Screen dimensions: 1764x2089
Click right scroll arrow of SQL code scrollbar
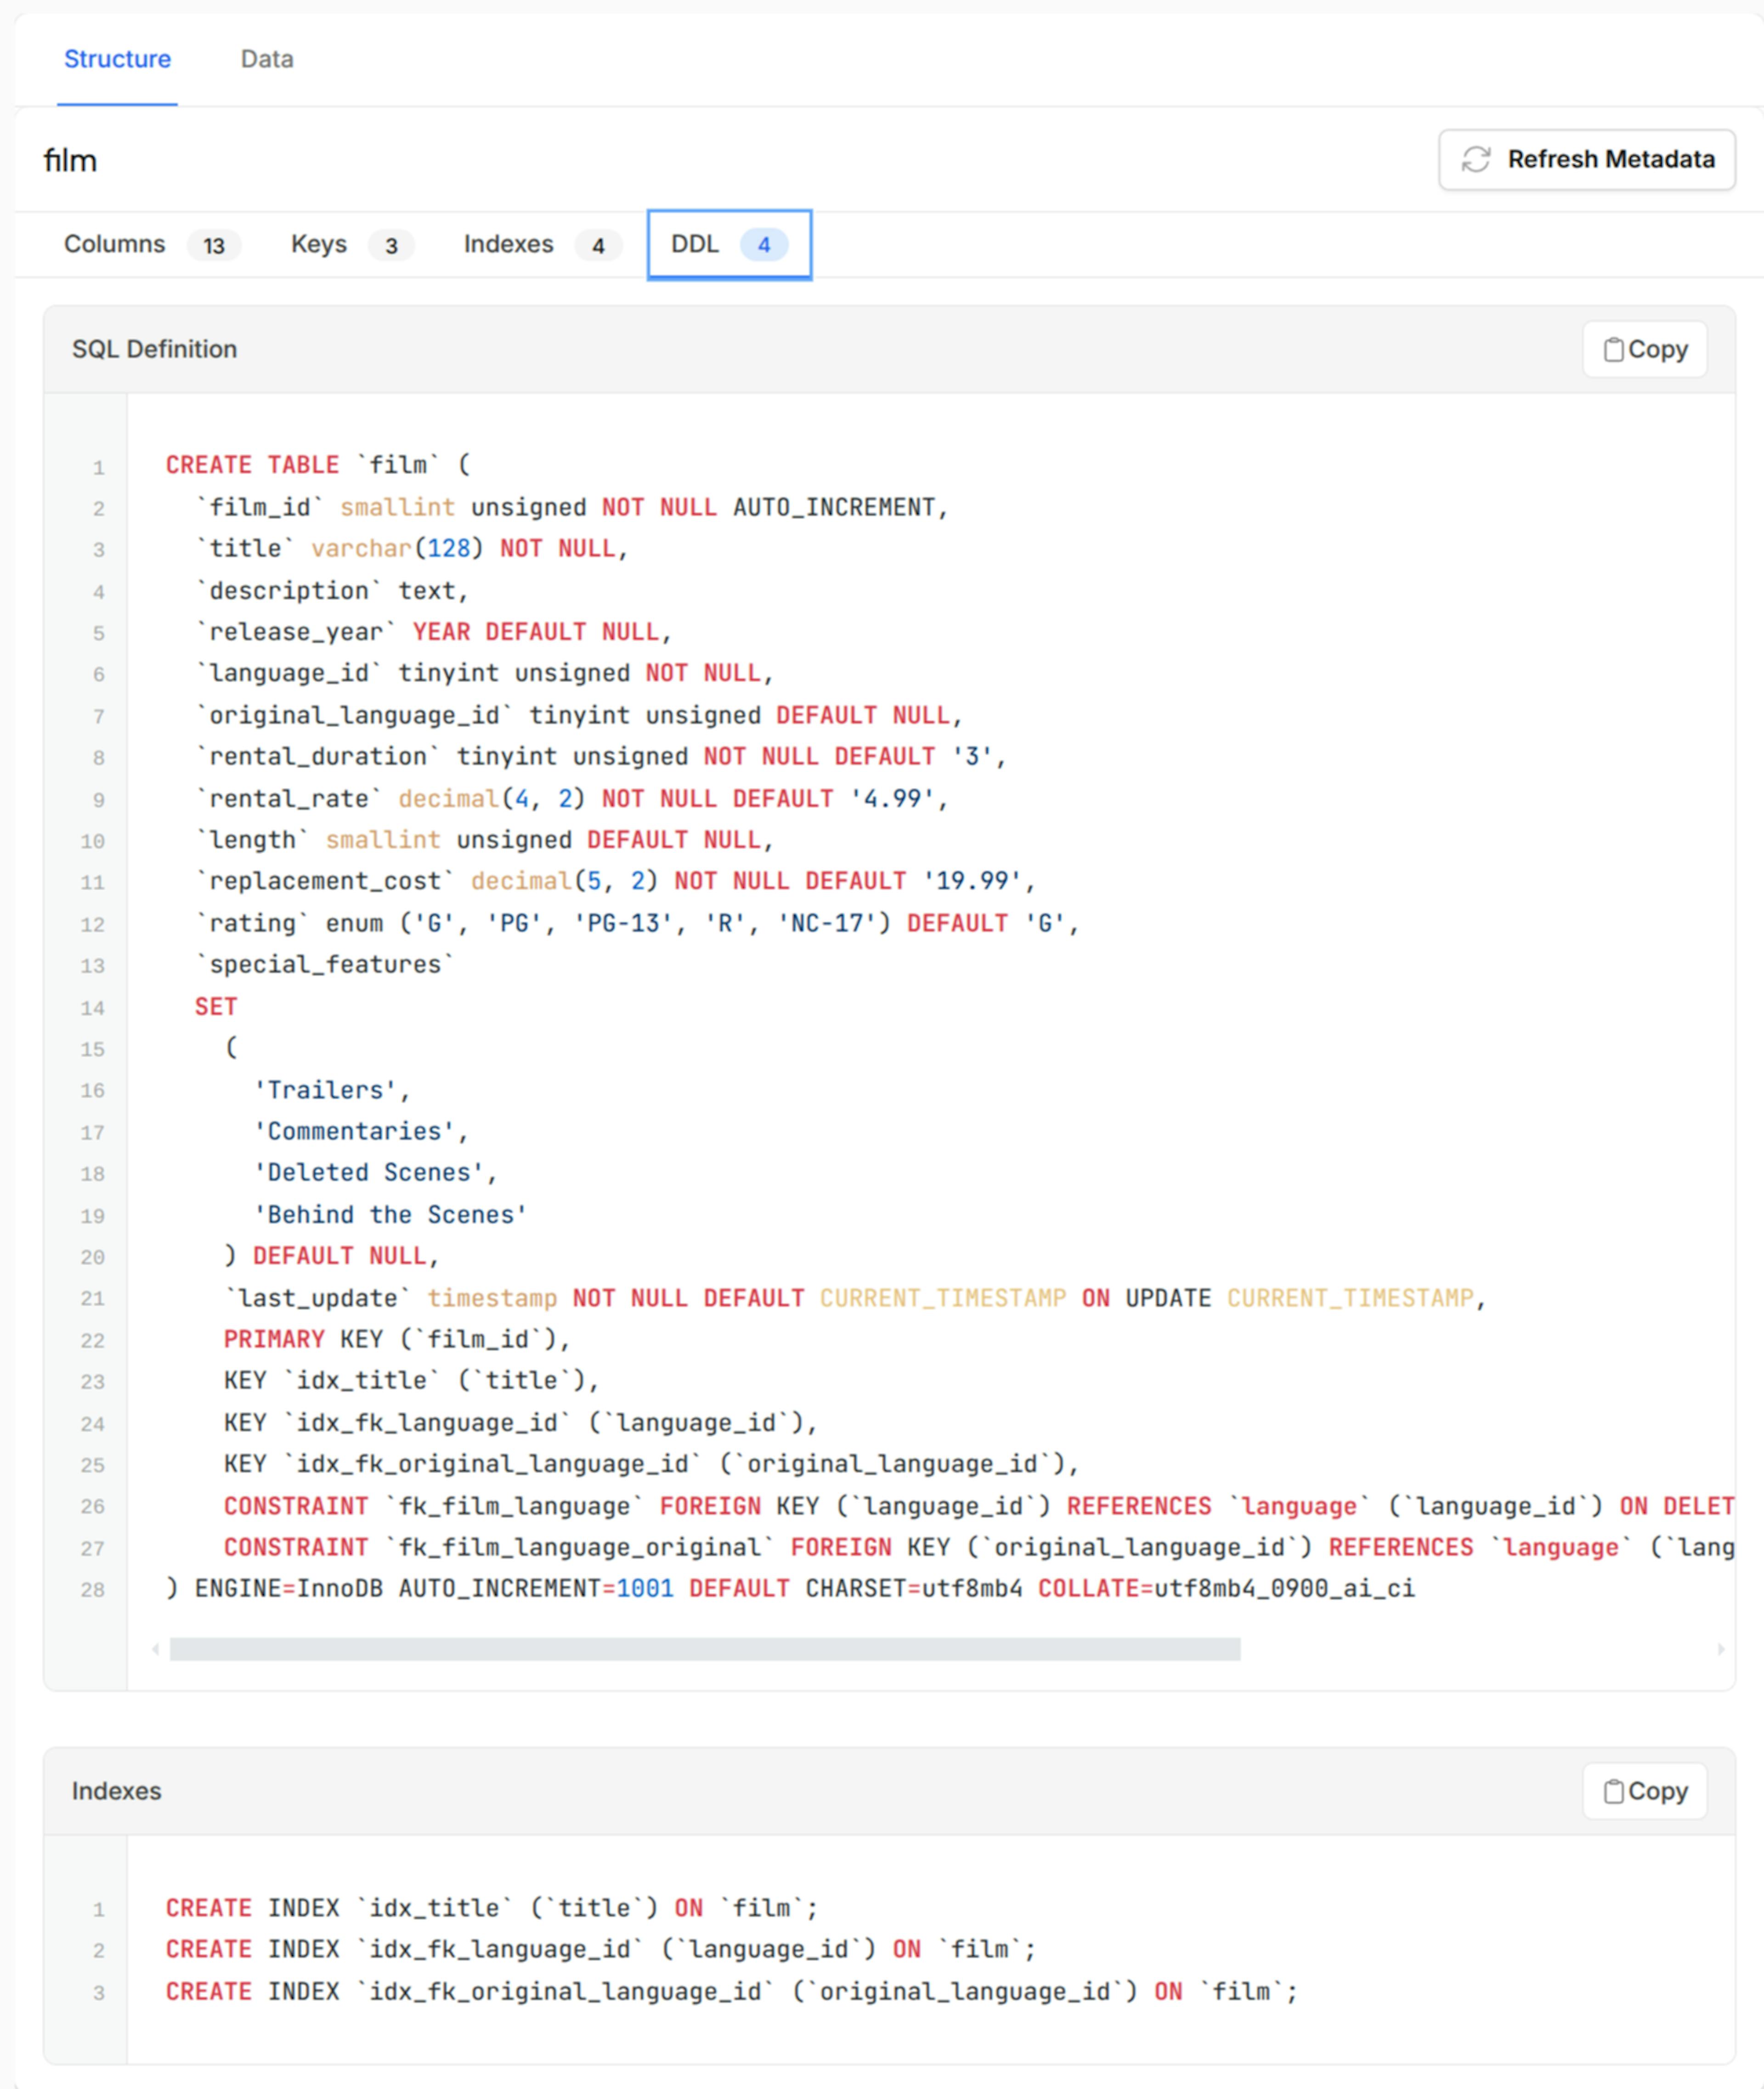[1720, 1649]
